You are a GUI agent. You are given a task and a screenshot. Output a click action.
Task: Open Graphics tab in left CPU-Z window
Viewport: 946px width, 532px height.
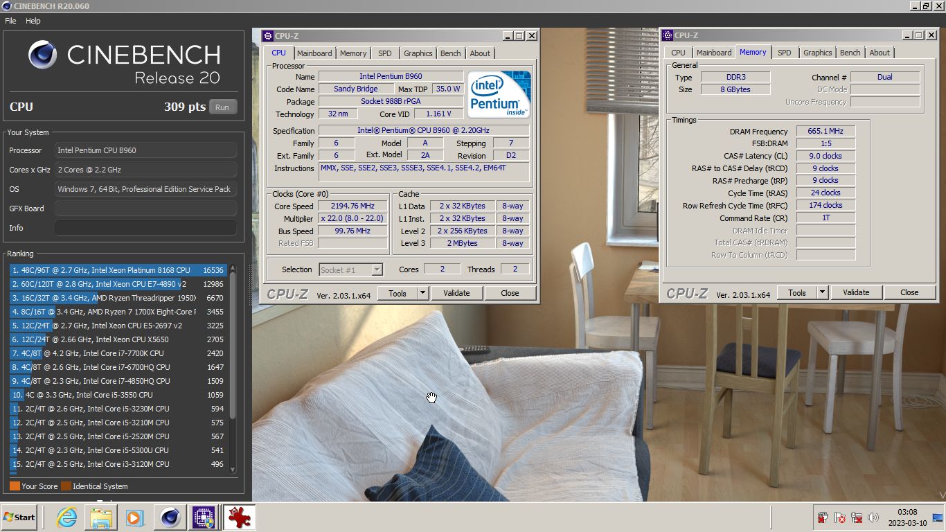click(x=418, y=53)
